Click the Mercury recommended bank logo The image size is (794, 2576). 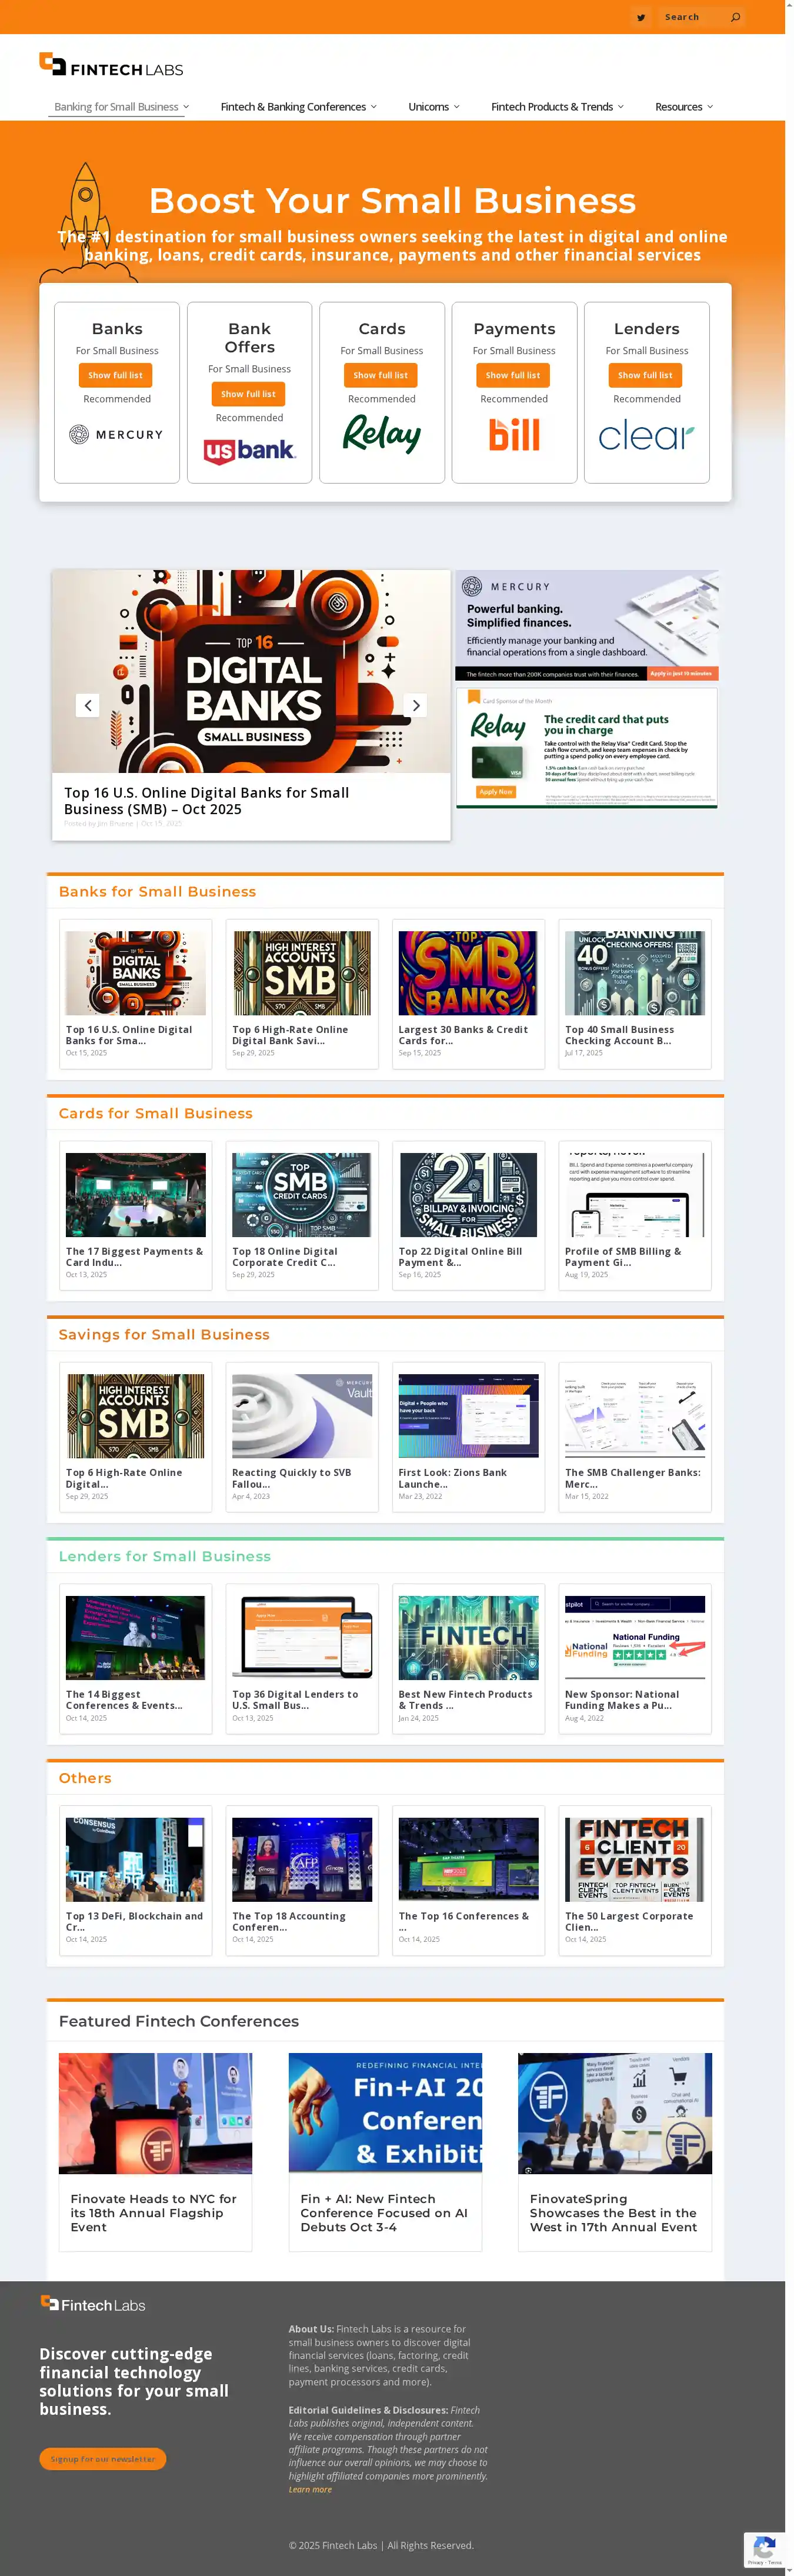pyautogui.click(x=116, y=435)
